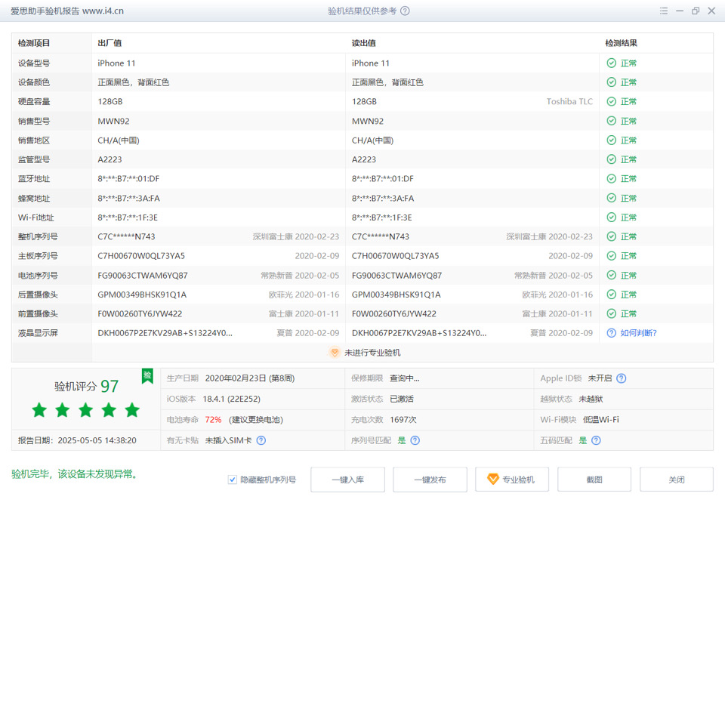Click factory sales model MWN92

coord(113,121)
